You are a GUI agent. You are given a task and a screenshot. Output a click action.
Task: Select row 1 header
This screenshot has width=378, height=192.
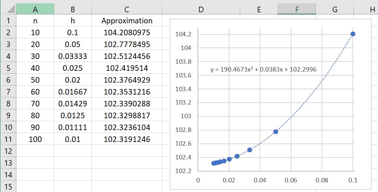click(8, 21)
